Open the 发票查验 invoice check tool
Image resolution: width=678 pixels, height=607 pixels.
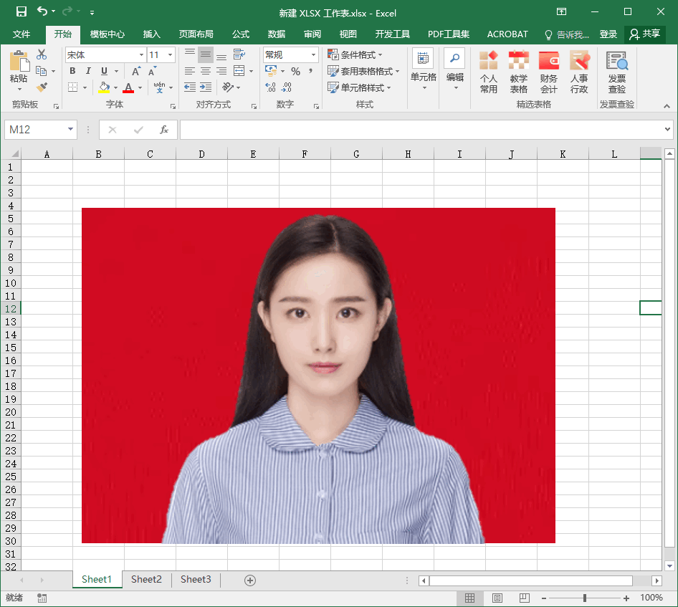point(616,72)
